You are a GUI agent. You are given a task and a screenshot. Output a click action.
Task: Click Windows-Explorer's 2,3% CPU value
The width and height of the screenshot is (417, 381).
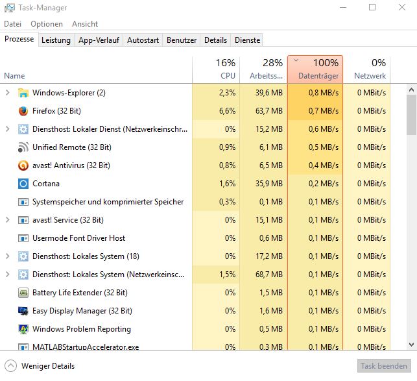point(227,93)
